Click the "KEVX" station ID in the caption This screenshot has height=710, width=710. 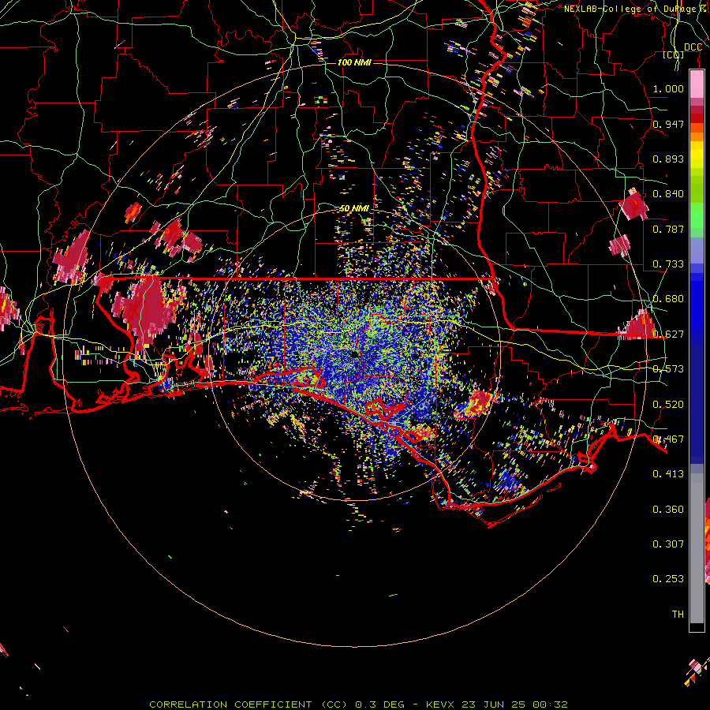click(439, 704)
